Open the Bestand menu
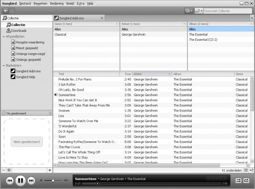 pos(25,3)
